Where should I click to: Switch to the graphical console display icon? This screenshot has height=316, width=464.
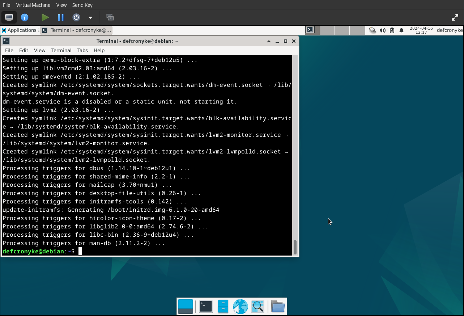point(9,17)
